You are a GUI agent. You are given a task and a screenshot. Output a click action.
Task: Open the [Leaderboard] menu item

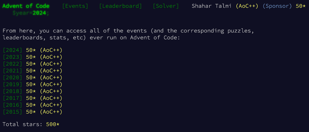(x=120, y=6)
